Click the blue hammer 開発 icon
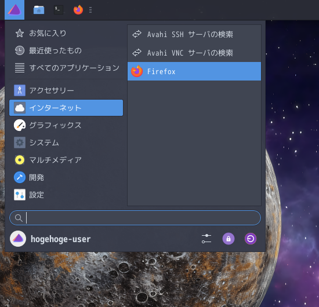 (x=20, y=177)
